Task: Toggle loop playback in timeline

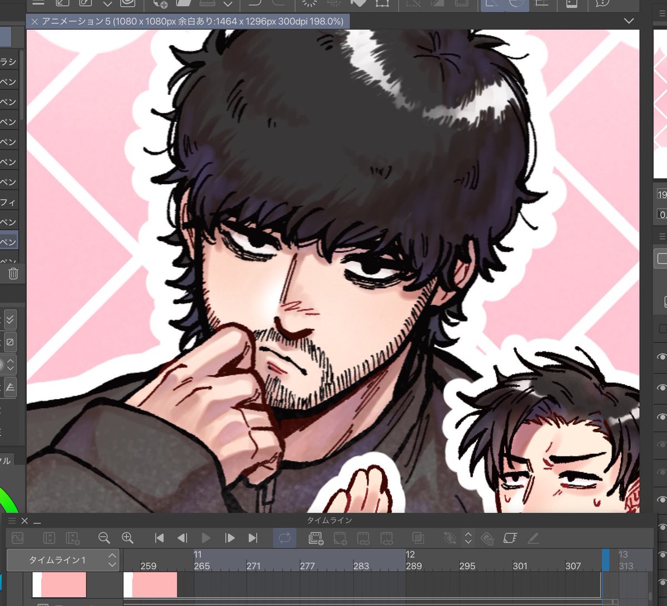Action: (x=285, y=538)
